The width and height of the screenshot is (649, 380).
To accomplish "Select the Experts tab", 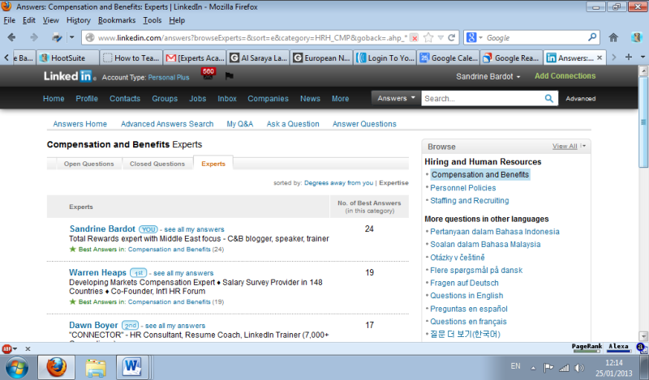I will tap(213, 164).
